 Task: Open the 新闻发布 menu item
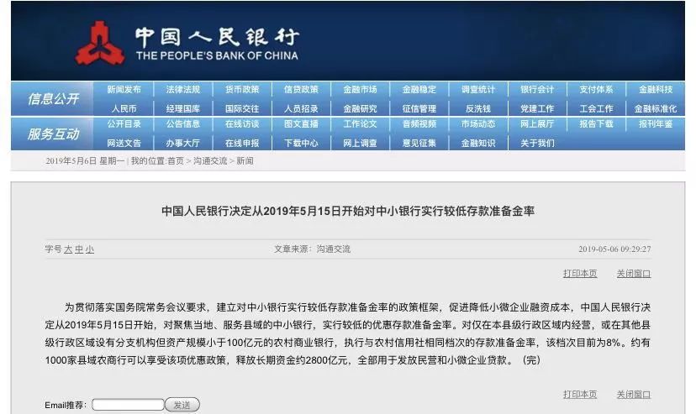pyautogui.click(x=124, y=90)
